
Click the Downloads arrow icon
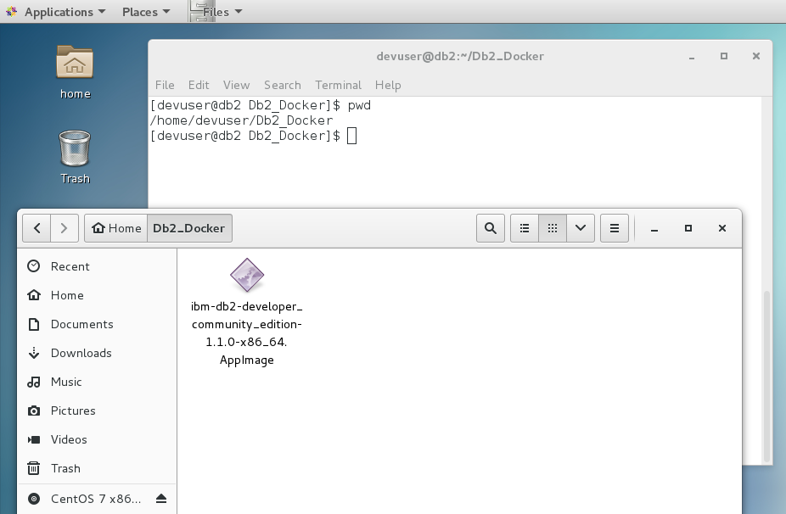pos(34,353)
